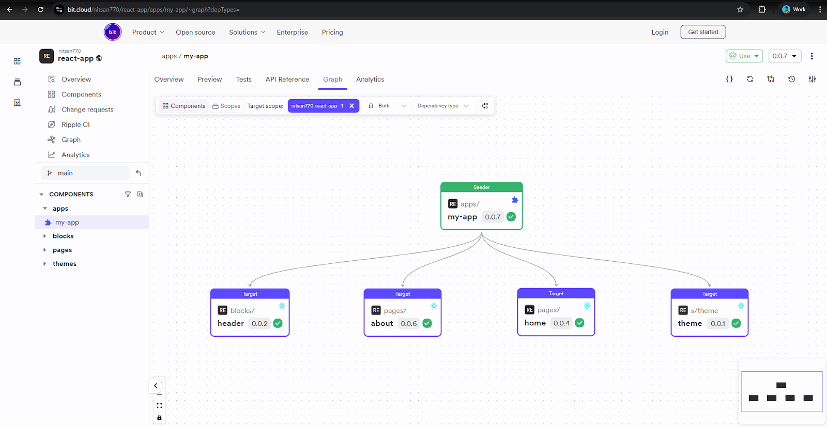Open the Solutions dropdown menu

click(247, 32)
